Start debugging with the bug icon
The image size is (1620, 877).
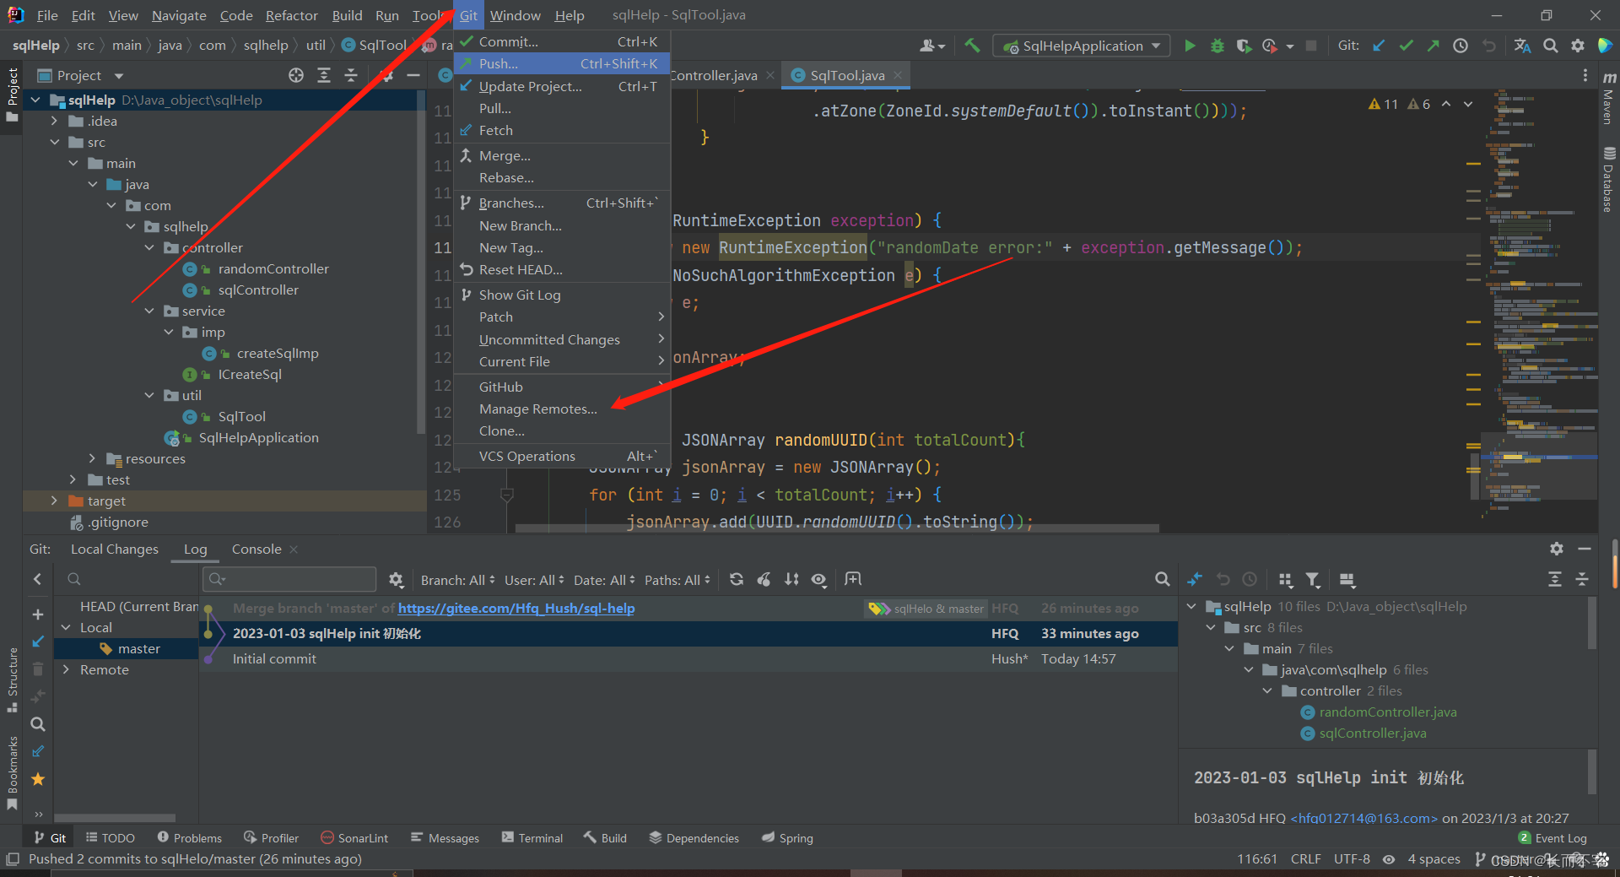(x=1217, y=46)
